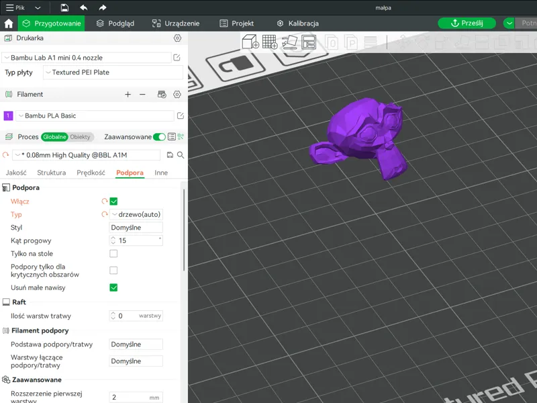Click the Rozszerzenie pierwszej warstwy value field

(136, 398)
